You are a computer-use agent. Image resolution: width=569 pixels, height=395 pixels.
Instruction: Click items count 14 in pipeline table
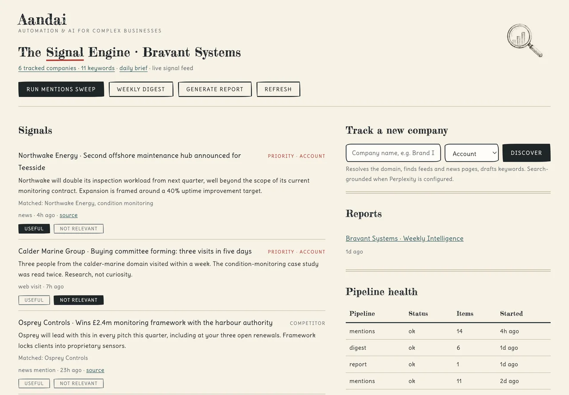click(x=460, y=331)
